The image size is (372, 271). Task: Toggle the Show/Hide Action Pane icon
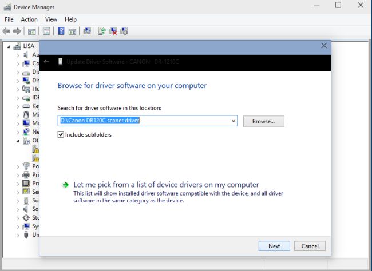point(72,31)
